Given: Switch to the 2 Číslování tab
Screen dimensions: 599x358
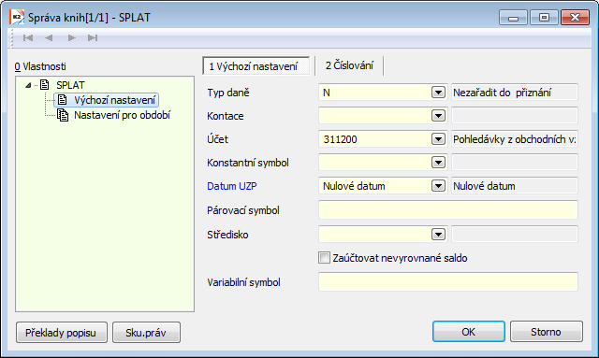Looking at the screenshot, I should pos(349,65).
